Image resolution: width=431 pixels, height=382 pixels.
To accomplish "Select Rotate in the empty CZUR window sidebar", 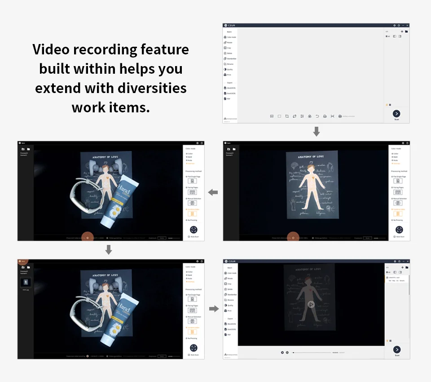I will click(x=228, y=43).
